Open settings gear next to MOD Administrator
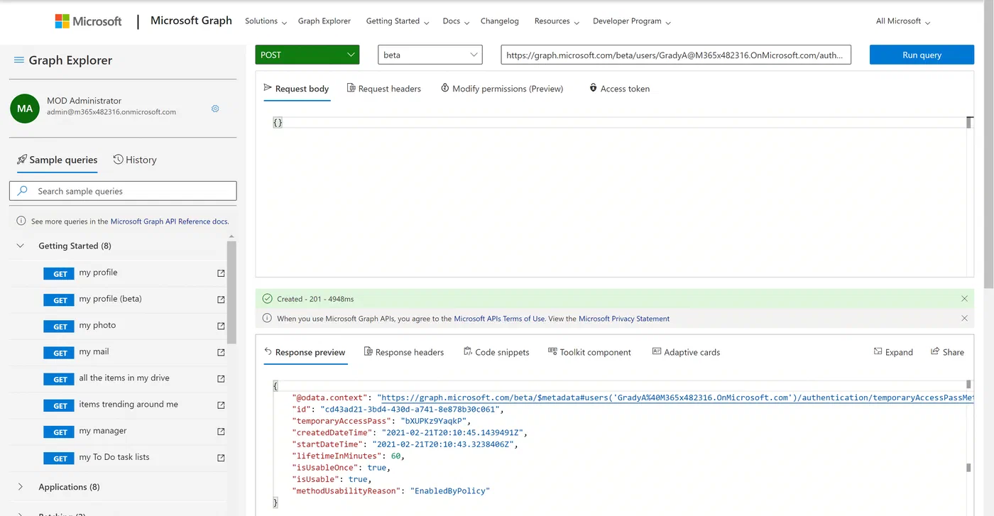 point(215,109)
